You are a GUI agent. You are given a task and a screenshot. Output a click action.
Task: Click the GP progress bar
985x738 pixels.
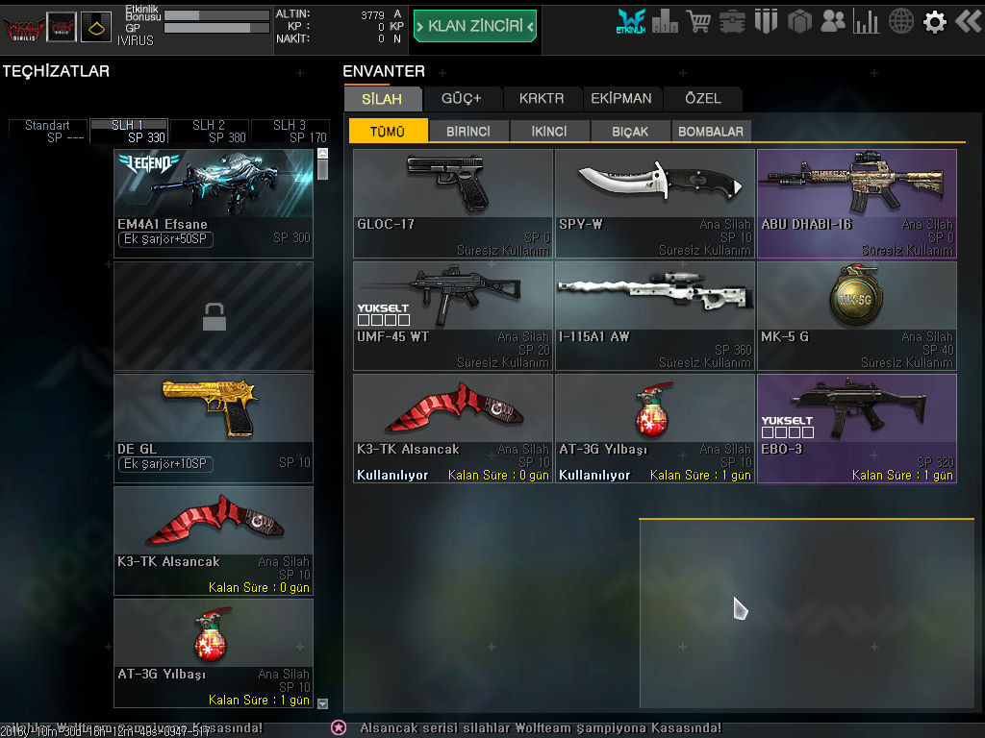click(216, 28)
